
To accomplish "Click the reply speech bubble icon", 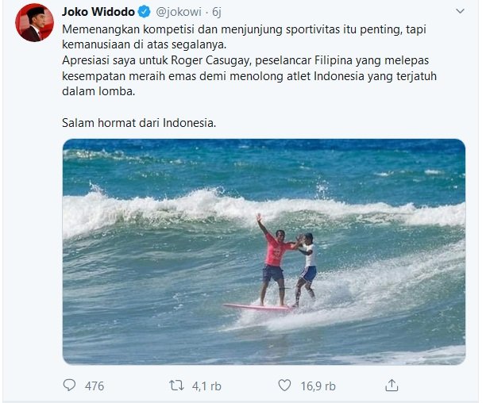I will pyautogui.click(x=69, y=386).
